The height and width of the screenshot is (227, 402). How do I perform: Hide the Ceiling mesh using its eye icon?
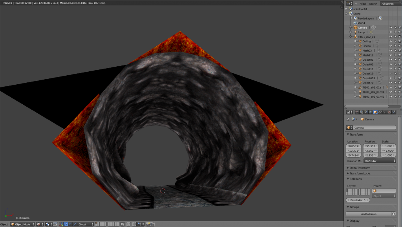pos(391,41)
